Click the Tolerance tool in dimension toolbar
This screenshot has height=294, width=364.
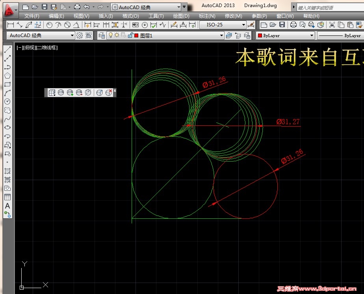(x=136, y=24)
